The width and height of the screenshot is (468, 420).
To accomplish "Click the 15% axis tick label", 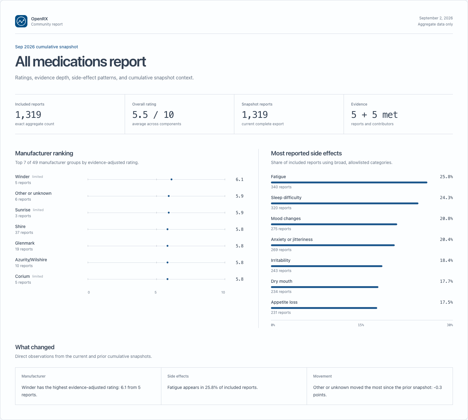I will click(x=361, y=325).
